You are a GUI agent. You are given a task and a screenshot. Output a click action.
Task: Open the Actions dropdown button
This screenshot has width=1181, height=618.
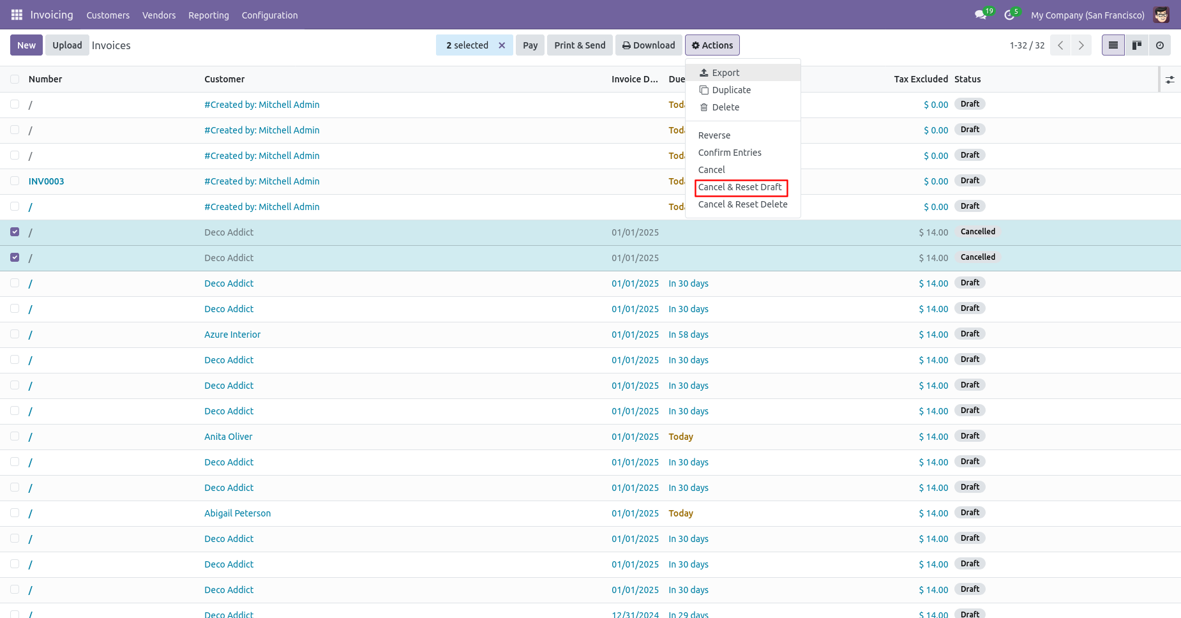click(x=712, y=45)
